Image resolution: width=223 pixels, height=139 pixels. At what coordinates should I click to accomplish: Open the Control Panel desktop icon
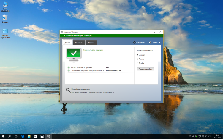(x=5, y=34)
